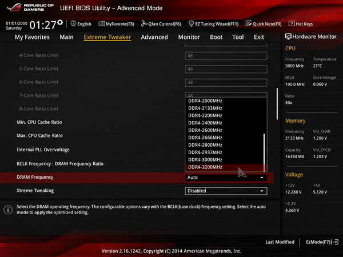Click the ROG logo
Viewport: 343px width, 257px height.
point(14,7)
